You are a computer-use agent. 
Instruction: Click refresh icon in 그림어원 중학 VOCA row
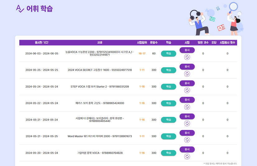187,156
